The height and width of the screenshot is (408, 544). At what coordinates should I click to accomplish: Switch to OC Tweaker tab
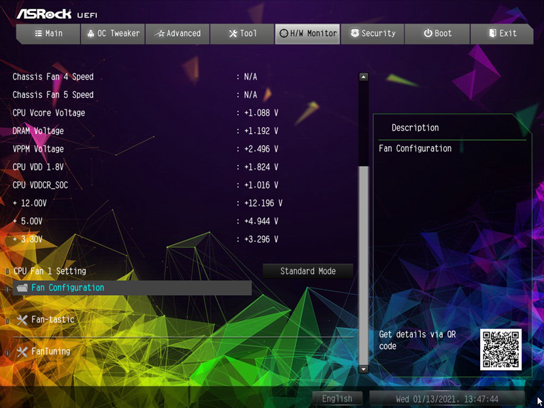click(113, 33)
